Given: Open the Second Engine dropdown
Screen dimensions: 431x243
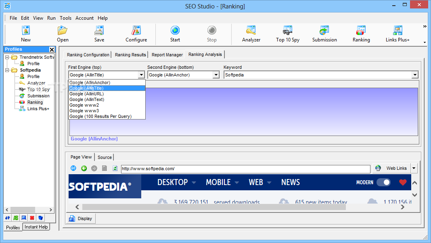Looking at the screenshot, I should (x=216, y=75).
